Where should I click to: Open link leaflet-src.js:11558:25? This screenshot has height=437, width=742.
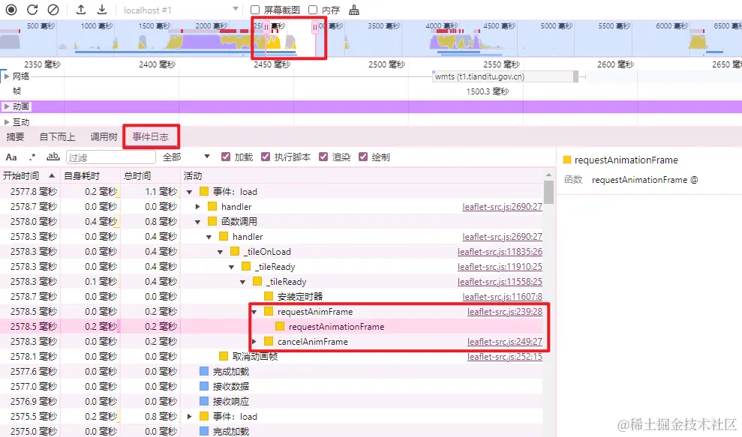tap(500, 282)
